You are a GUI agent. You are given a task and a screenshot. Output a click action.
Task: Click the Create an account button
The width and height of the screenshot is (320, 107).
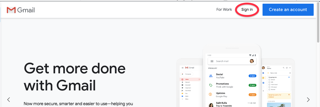click(x=288, y=9)
